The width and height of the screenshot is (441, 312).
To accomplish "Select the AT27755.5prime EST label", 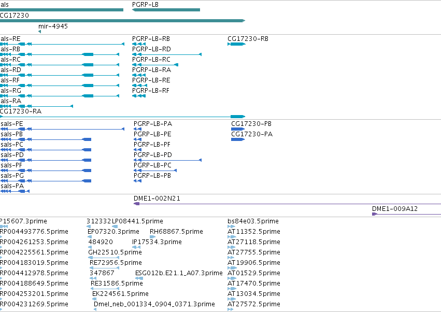I will pos(254,252).
